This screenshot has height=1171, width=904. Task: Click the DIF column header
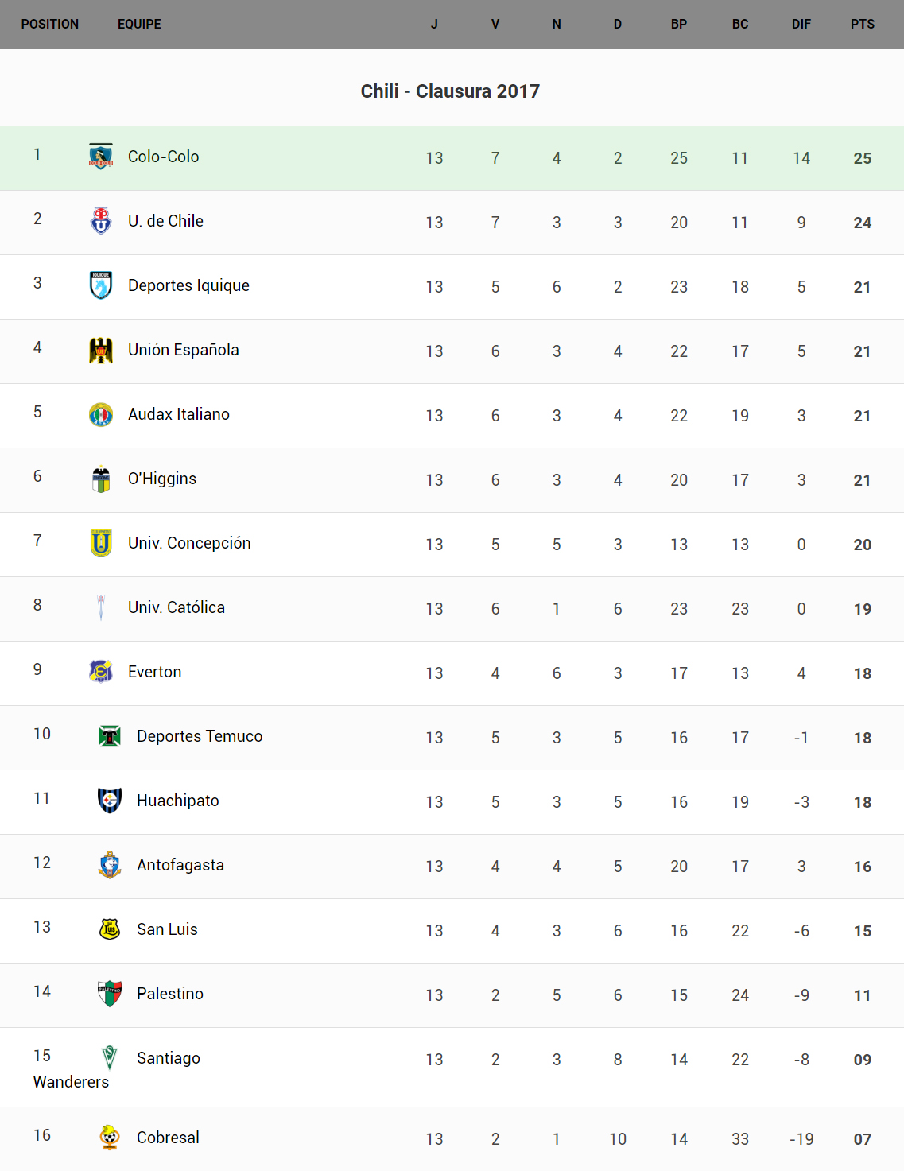[x=801, y=25]
